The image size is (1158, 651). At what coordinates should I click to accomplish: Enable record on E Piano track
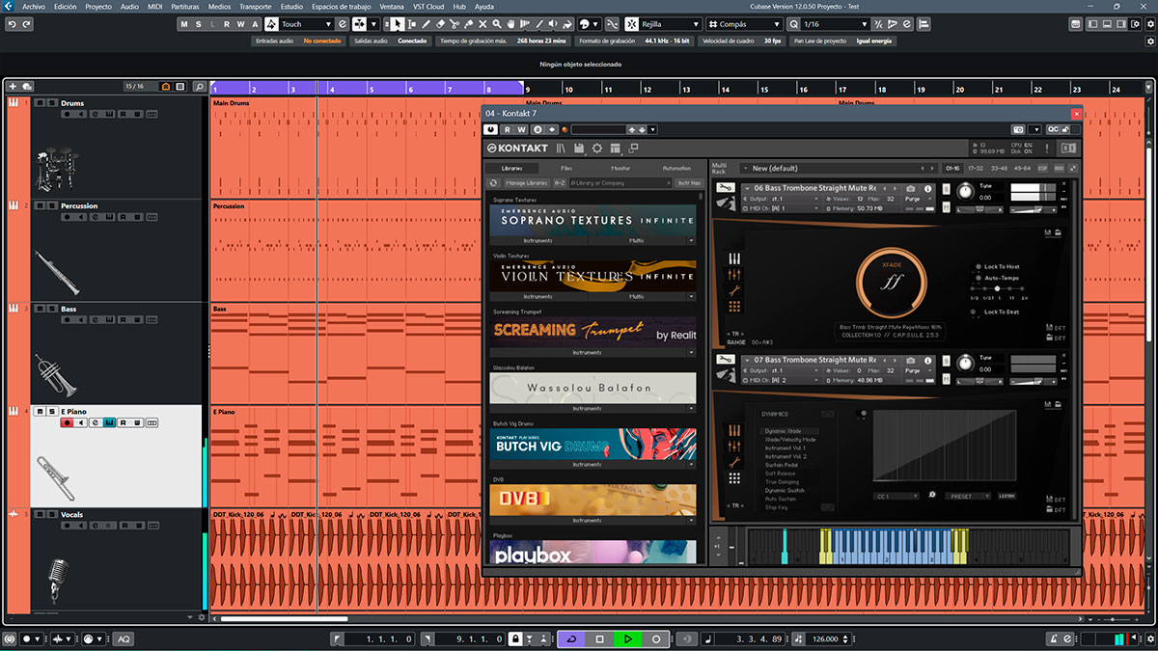coord(68,422)
